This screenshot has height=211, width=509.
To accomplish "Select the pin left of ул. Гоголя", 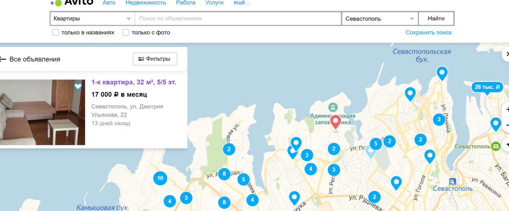I will pos(396,183).
